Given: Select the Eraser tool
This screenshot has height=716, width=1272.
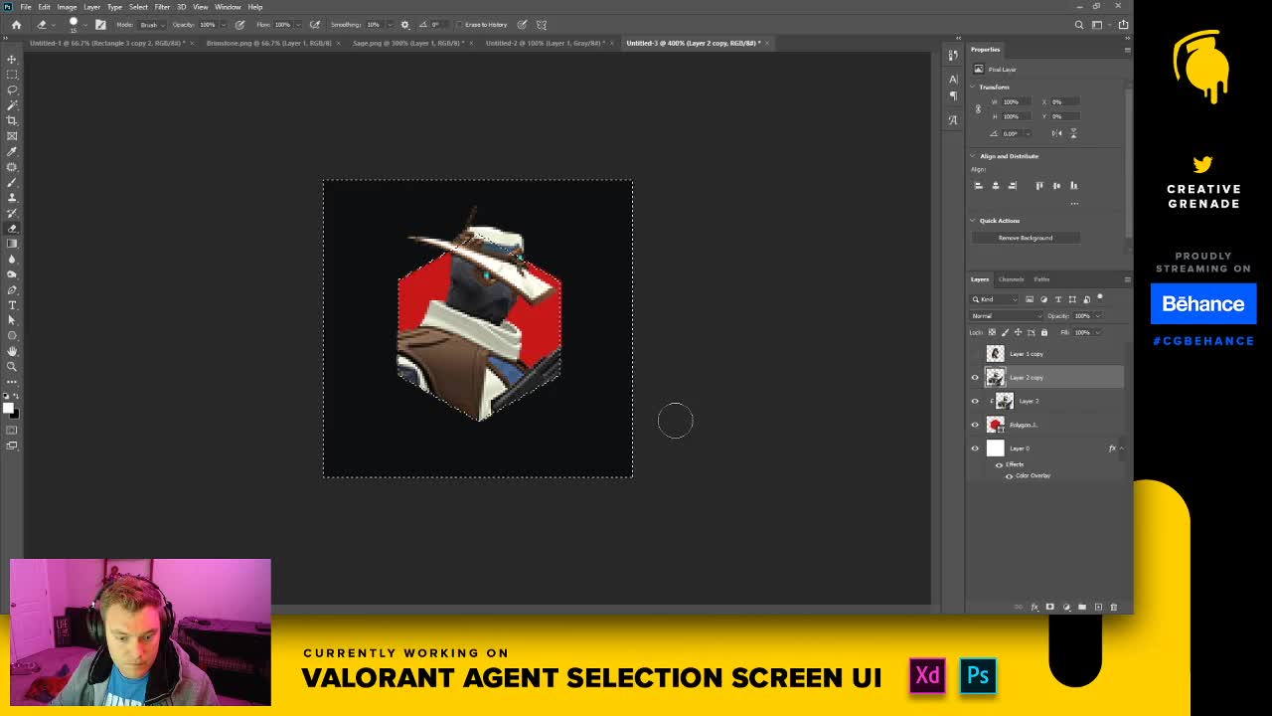Looking at the screenshot, I should pos(12,230).
